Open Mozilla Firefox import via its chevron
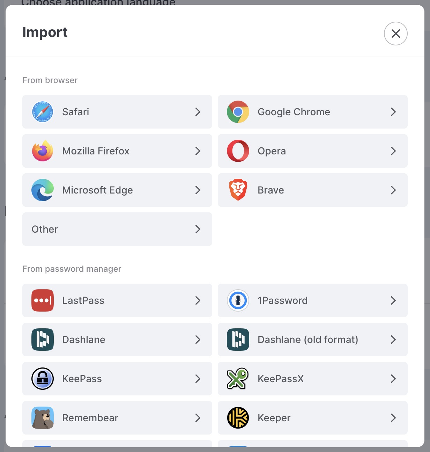This screenshot has height=452, width=430. click(x=198, y=151)
